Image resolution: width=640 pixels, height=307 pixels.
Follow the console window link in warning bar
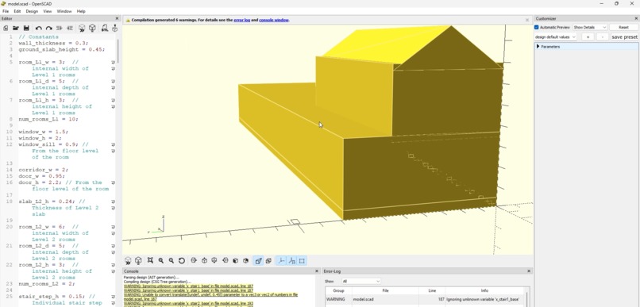click(273, 20)
